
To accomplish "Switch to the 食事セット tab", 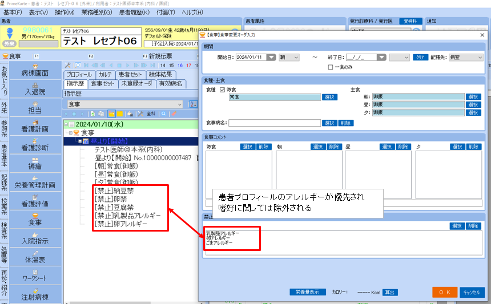I will coord(102,84).
